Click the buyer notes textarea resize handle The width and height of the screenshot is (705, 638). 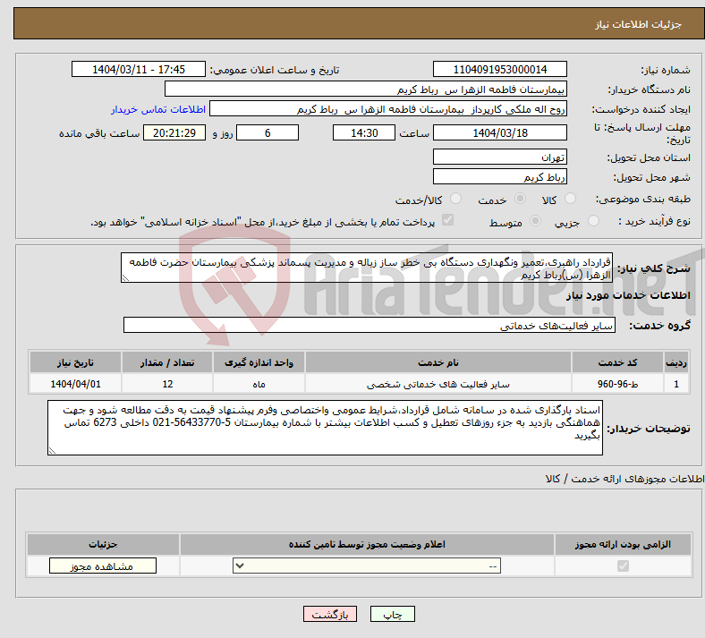(x=52, y=450)
